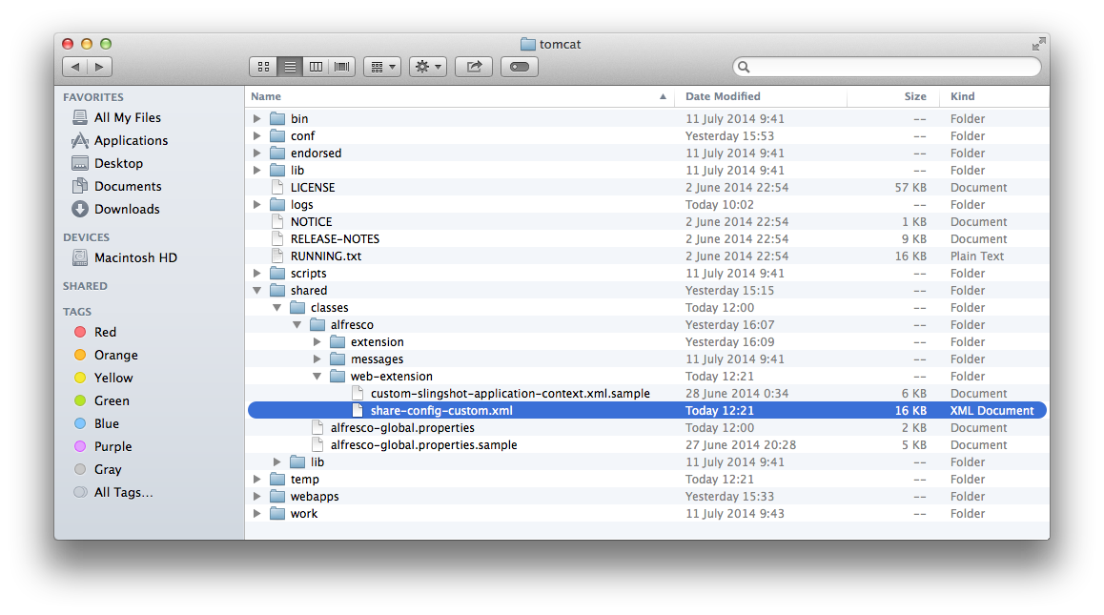Screen dimensions: 1104x615
Task: Expand the bin folder
Action: 257,119
